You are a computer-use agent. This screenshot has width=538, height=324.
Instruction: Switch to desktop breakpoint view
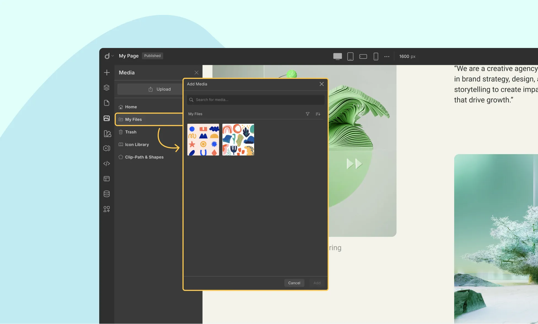[338, 56]
